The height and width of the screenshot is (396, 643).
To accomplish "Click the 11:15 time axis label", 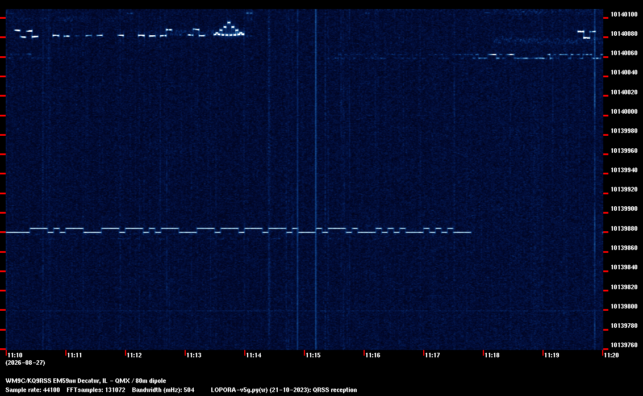I will pos(314,355).
